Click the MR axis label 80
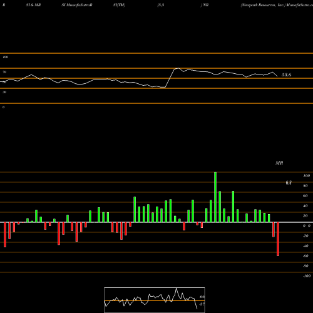Image resolution: width=313 pixels, height=313 pixels. coord(305,186)
